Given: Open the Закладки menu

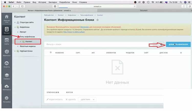Looking at the screenshot, I should (53, 2).
